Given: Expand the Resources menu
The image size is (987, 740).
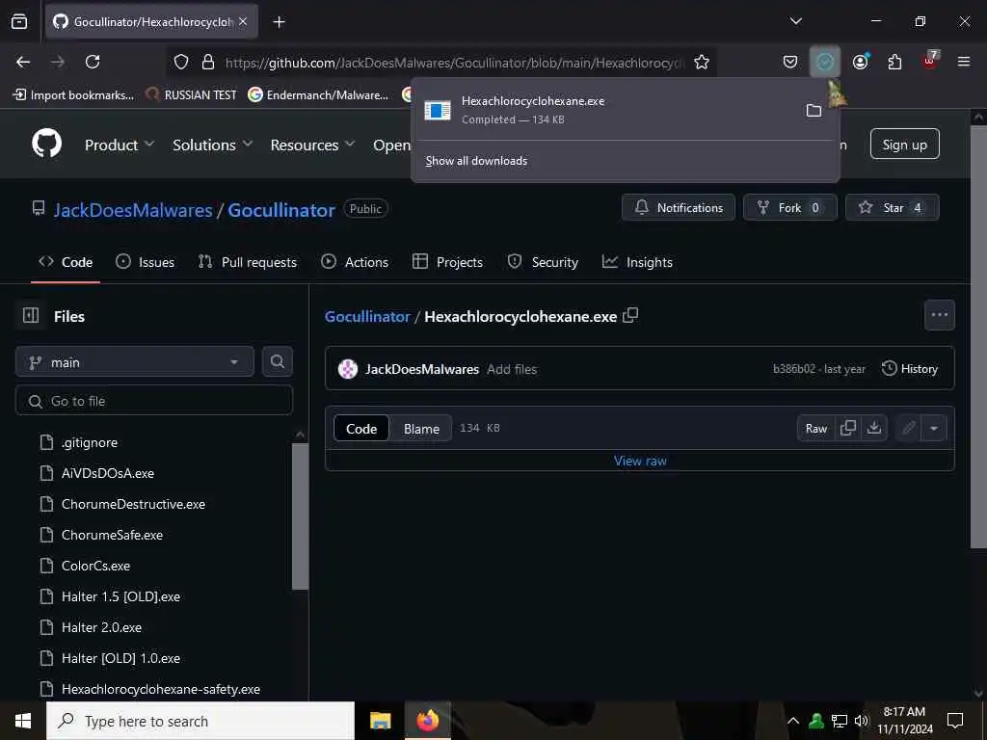Looking at the screenshot, I should pyautogui.click(x=312, y=145).
